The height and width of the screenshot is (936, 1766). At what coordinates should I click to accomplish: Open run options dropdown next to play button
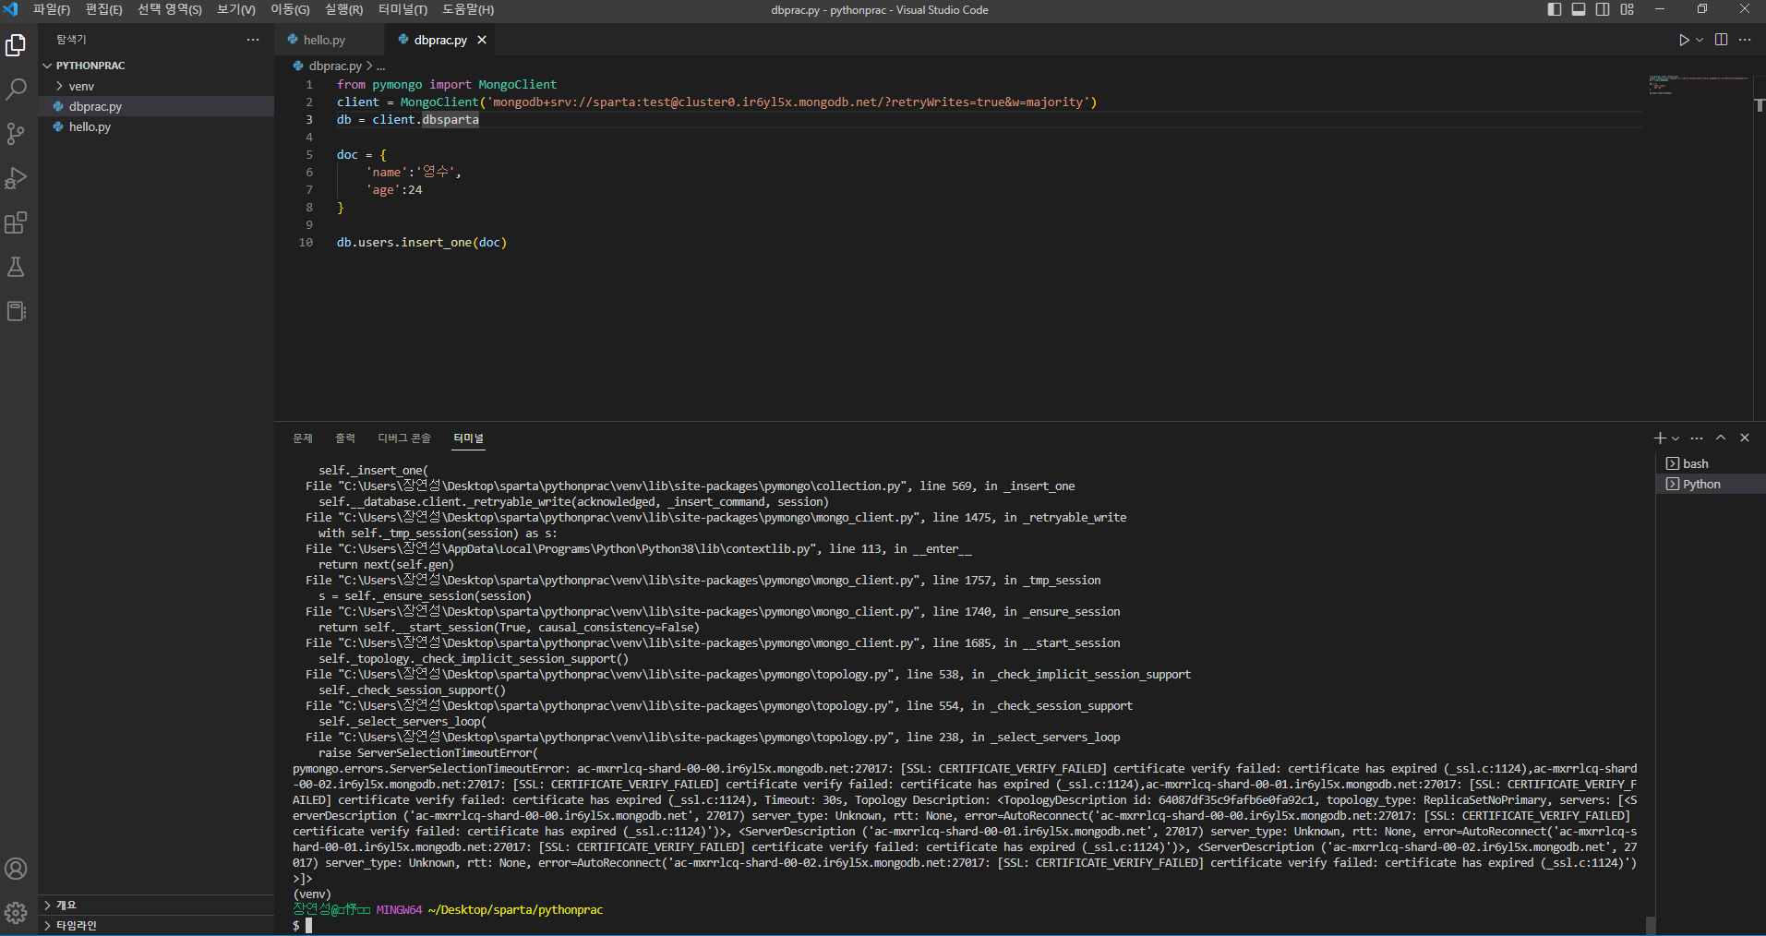click(1700, 40)
